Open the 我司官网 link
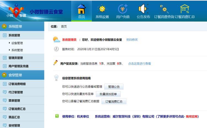 coord(192,116)
